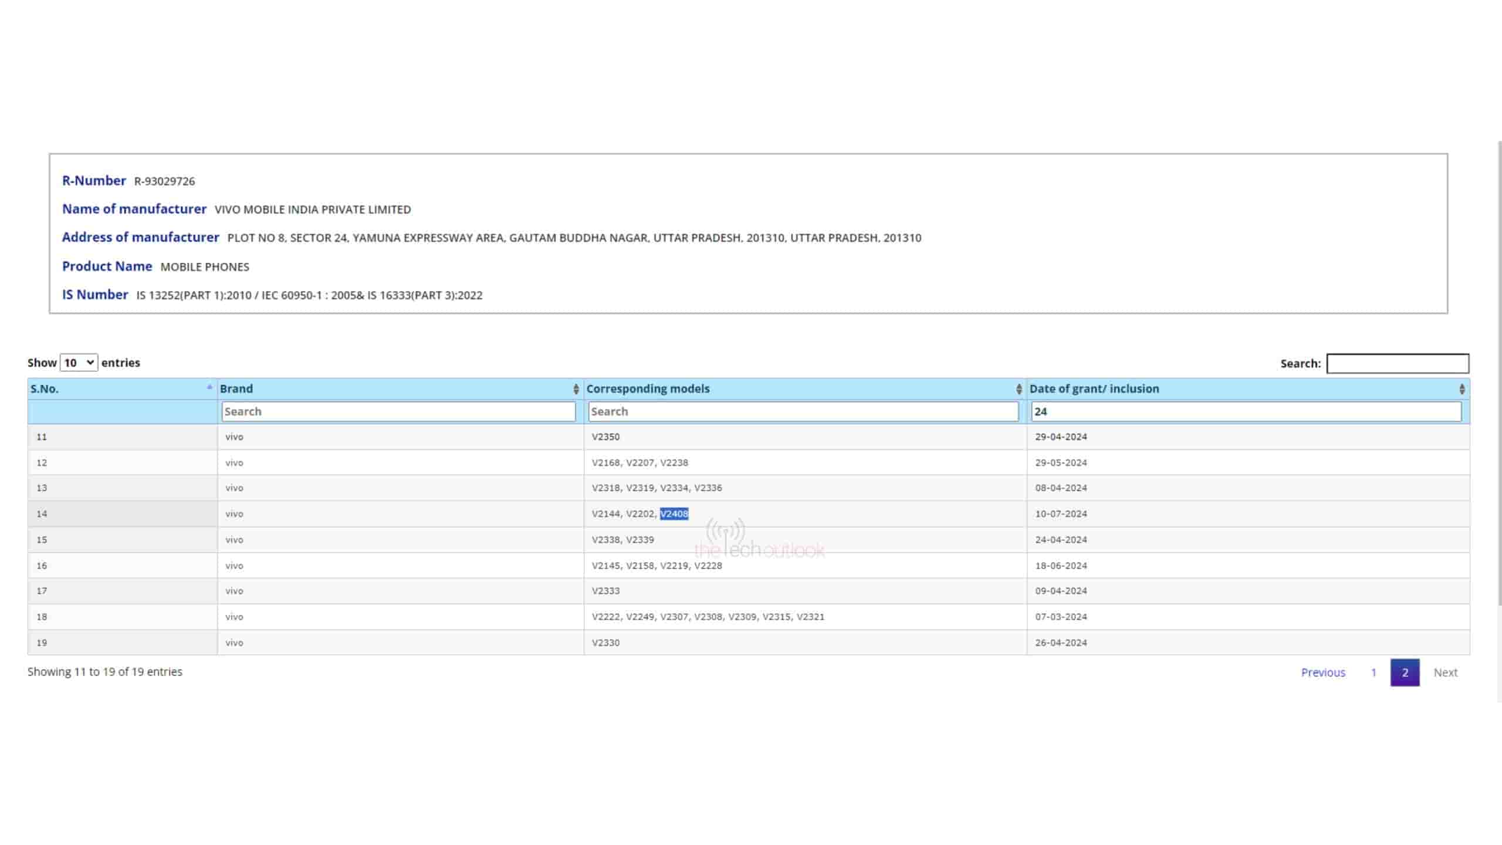Click Corresponding models sort arrows
The width and height of the screenshot is (1502, 845).
click(1019, 389)
